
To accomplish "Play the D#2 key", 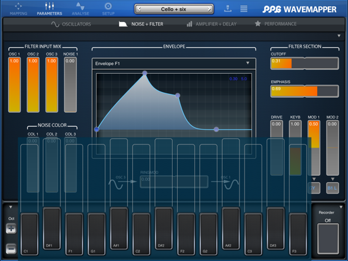I will (164, 228).
